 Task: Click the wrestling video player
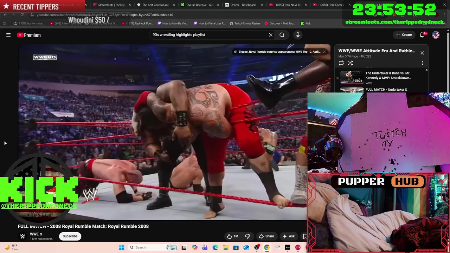click(162, 132)
